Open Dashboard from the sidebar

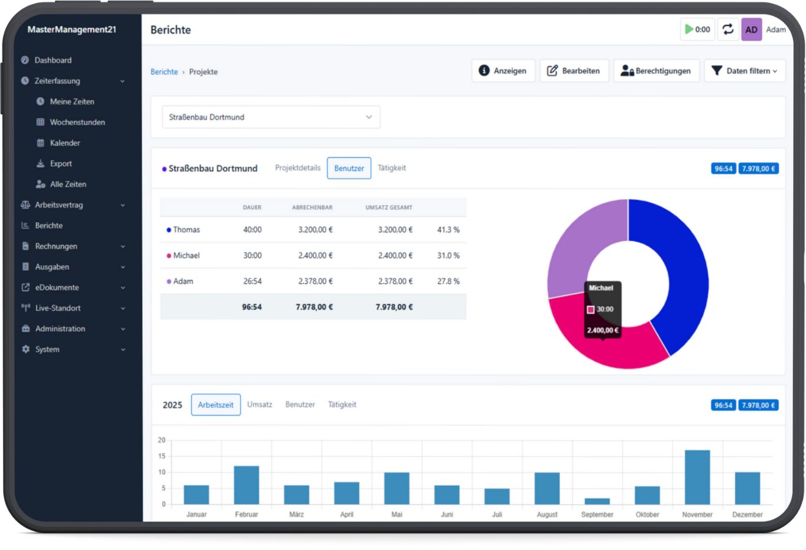pyautogui.click(x=53, y=60)
